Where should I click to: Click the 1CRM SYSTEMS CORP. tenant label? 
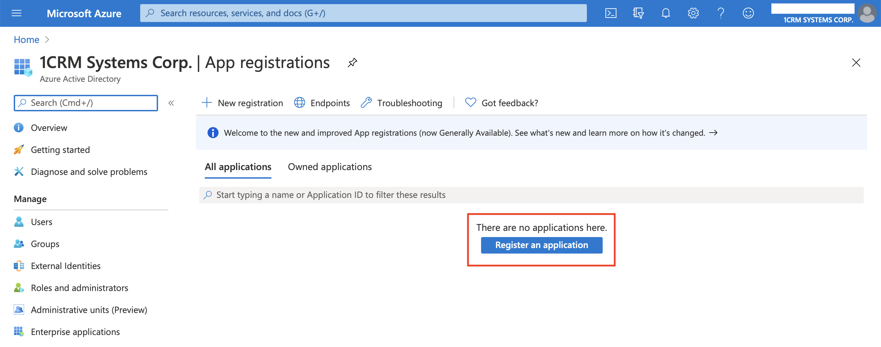point(818,20)
